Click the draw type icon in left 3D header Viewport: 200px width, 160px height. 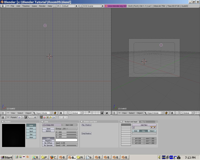55,113
